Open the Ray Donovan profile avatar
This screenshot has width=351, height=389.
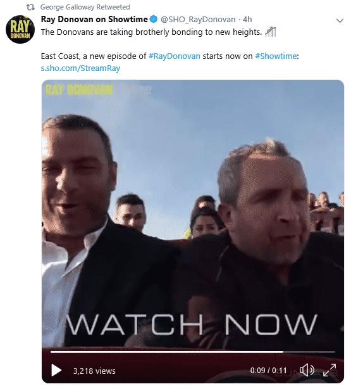[x=20, y=29]
